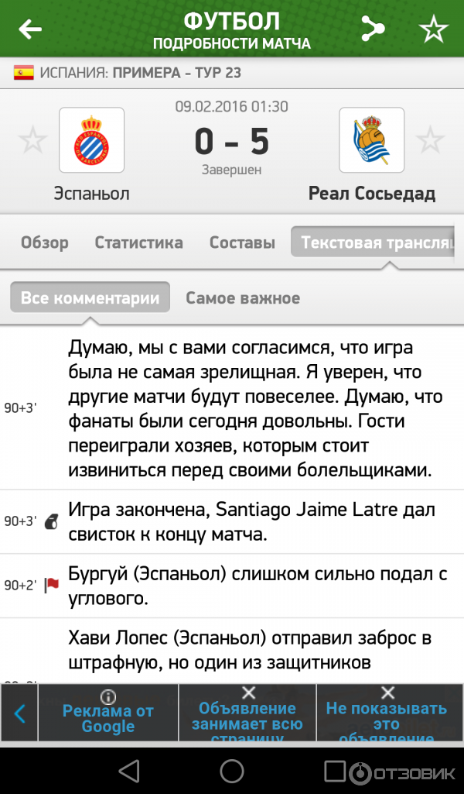Toggle favorite star next to Эспаньол
The height and width of the screenshot is (794, 464).
(x=32, y=140)
